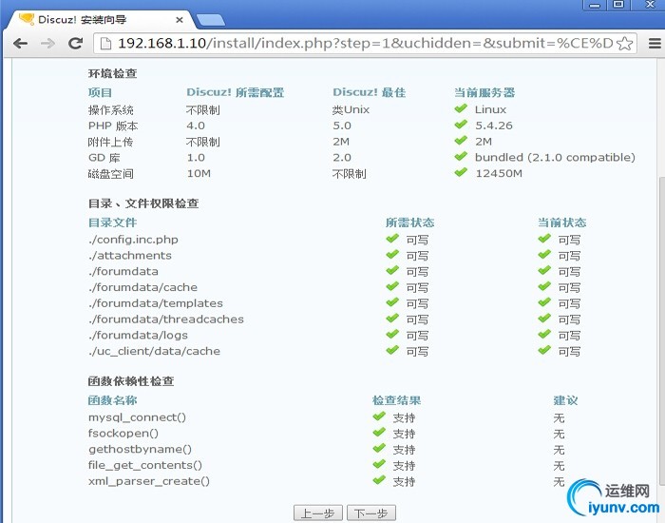665x523 pixels.
Task: Click the ./forumdata/templates path text
Action: (x=156, y=303)
